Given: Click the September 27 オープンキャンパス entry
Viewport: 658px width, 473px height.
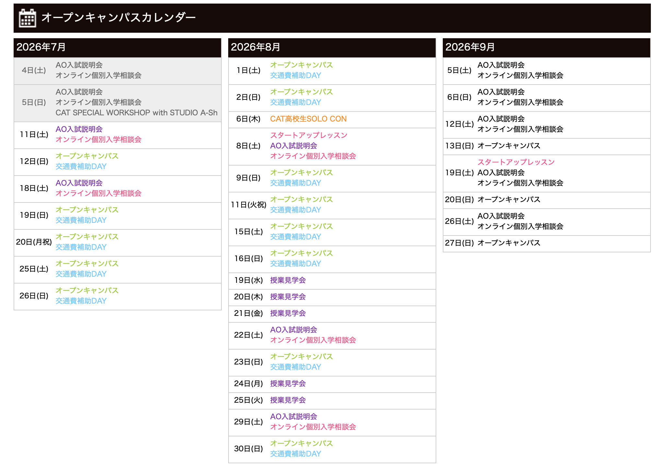Looking at the screenshot, I should click(509, 243).
